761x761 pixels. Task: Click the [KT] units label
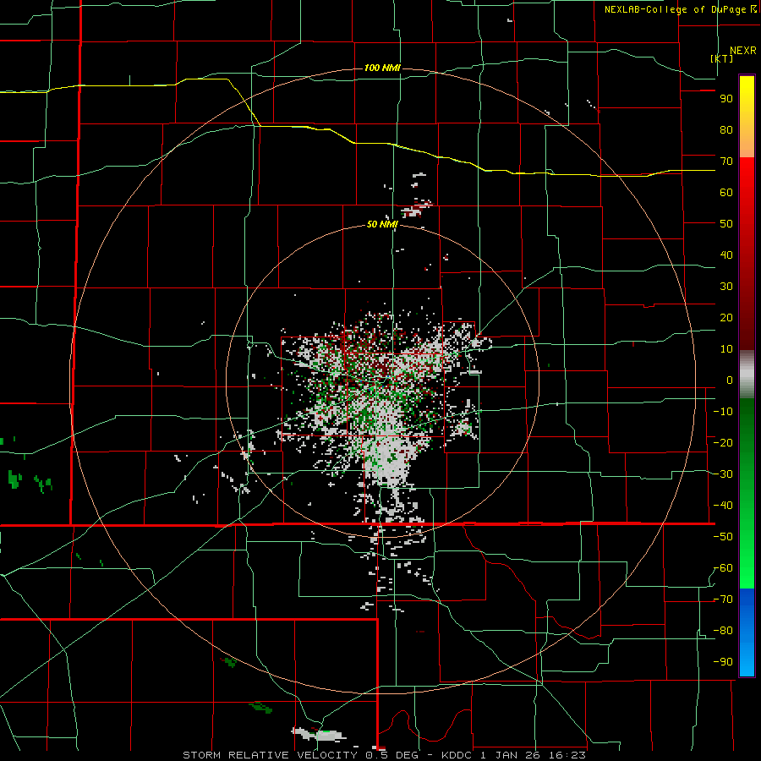point(722,58)
